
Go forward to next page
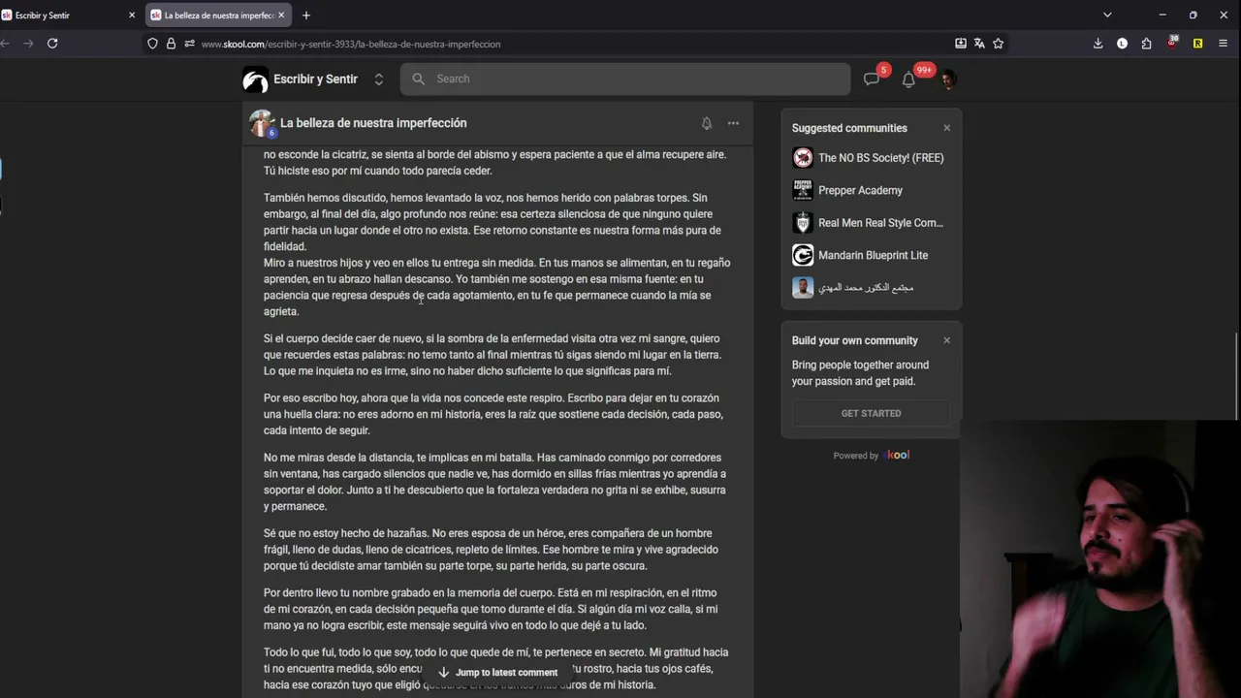(x=28, y=44)
